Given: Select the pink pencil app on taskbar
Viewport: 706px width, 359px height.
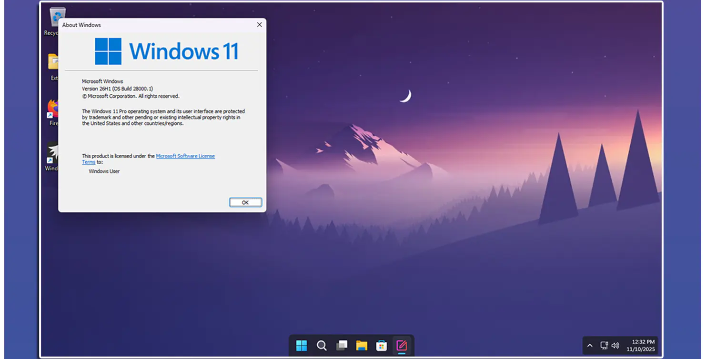Looking at the screenshot, I should coord(402,345).
